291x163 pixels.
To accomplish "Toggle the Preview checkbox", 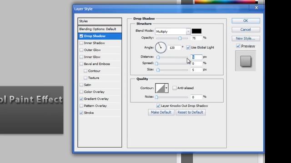I will click(x=238, y=46).
